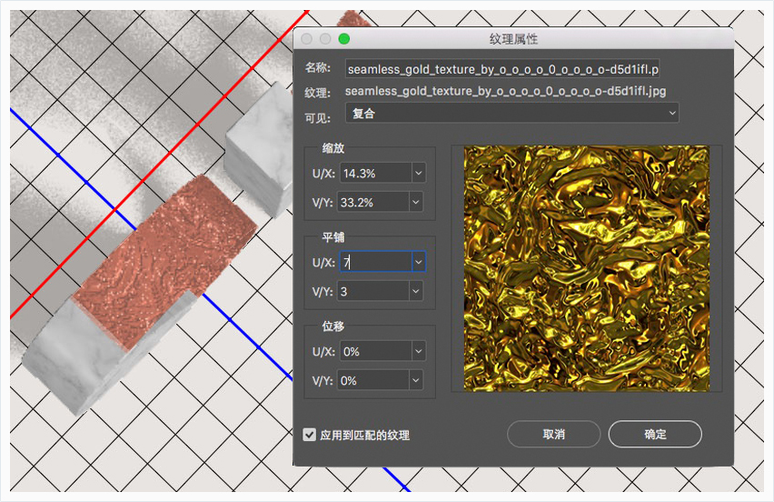Click the 缩放 V/Y 33.2% field

pos(373,202)
